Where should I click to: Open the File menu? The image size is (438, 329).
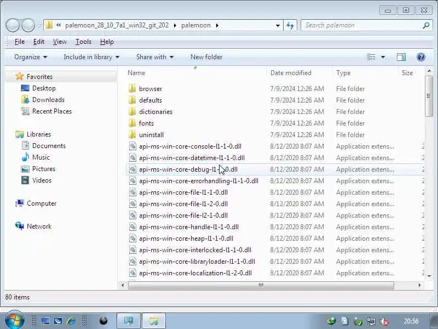(x=20, y=42)
